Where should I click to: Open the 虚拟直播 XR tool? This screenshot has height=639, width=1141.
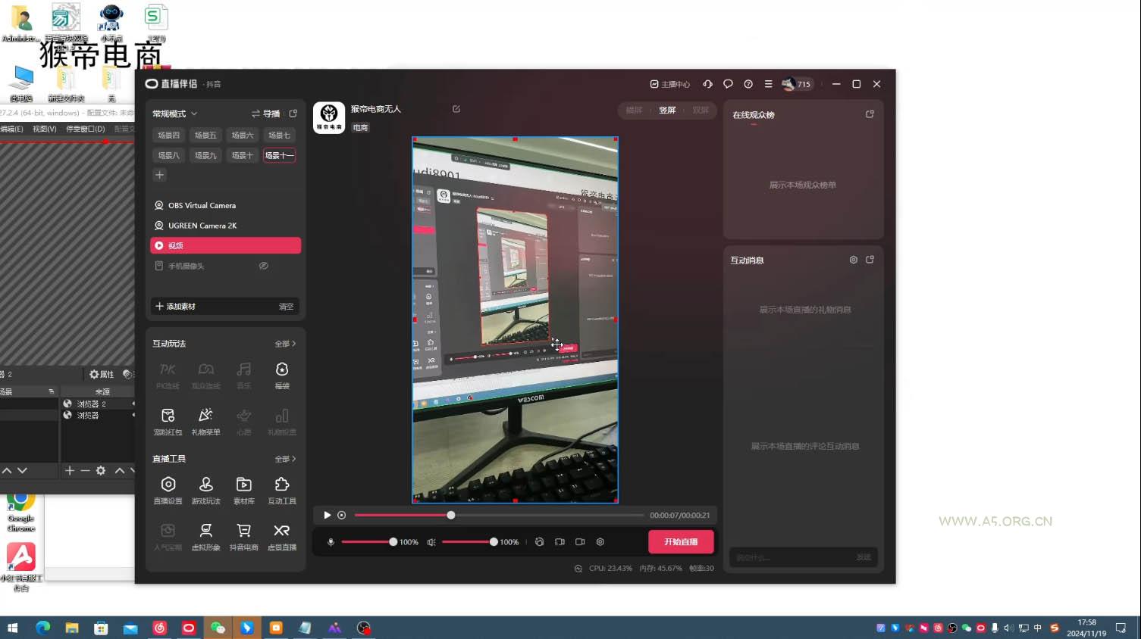[x=281, y=535]
